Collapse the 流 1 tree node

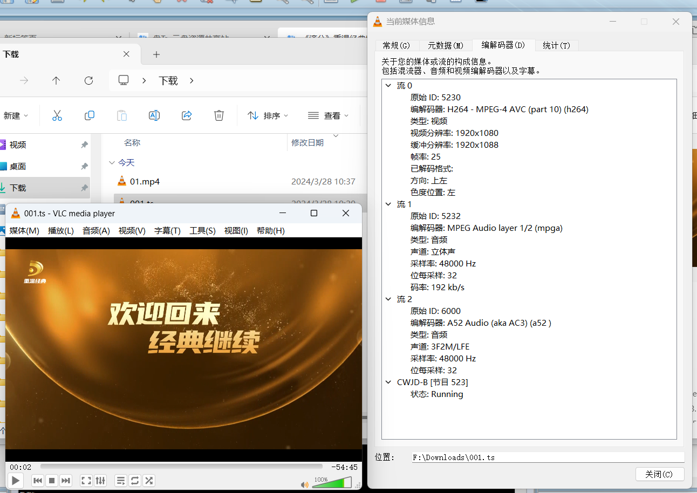click(388, 204)
